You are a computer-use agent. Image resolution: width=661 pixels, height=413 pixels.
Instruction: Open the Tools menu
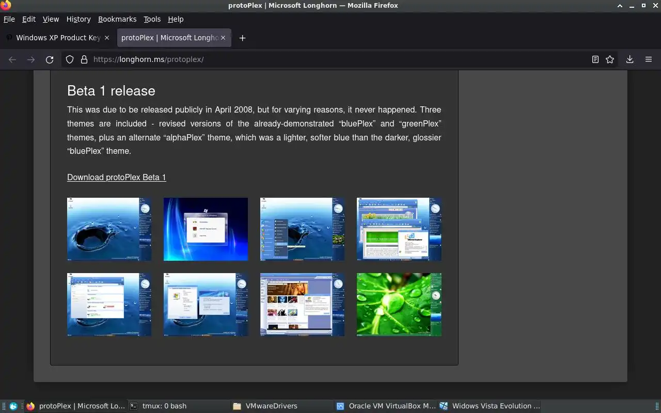[x=152, y=19]
